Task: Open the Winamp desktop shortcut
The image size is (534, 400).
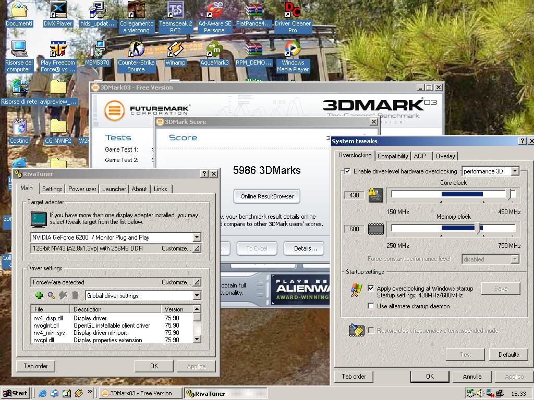Action: coord(175,54)
